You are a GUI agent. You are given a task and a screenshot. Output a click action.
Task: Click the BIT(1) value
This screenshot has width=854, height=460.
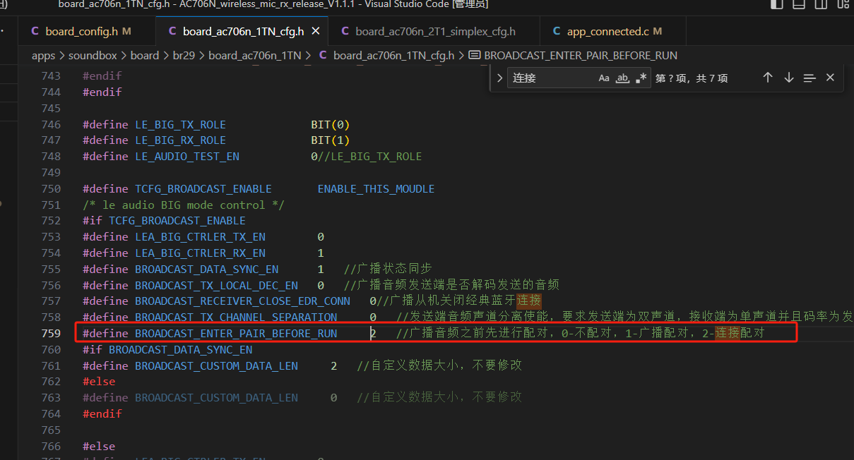(331, 140)
